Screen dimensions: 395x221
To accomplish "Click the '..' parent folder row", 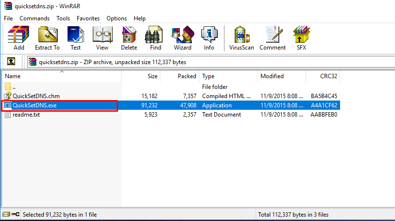I will click(x=171, y=87).
